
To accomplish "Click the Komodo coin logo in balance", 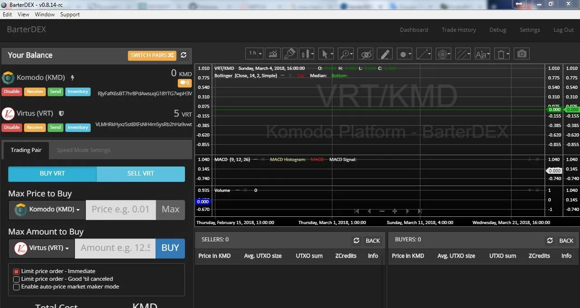I will [x=8, y=78].
